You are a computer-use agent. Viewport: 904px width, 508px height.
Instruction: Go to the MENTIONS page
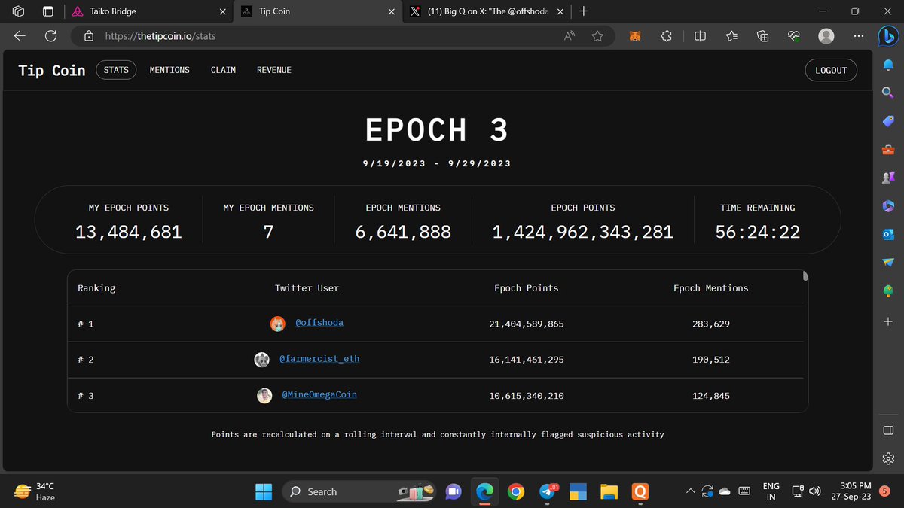click(x=169, y=70)
